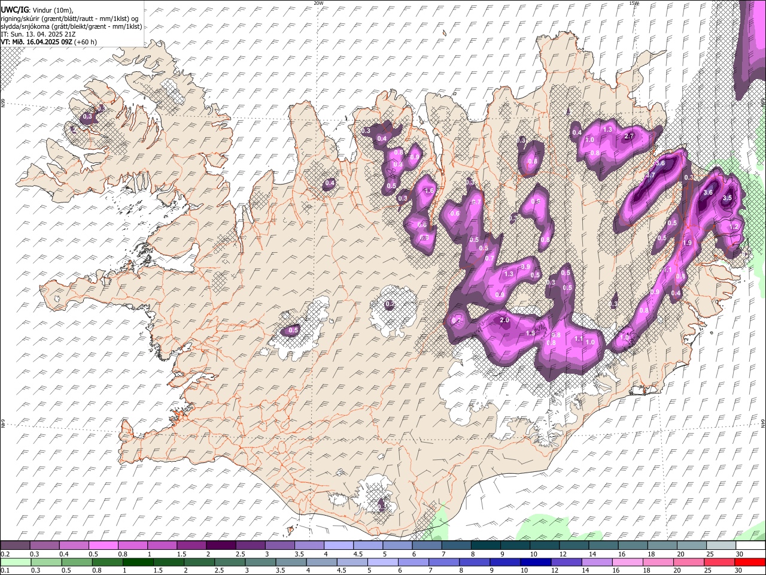766x575 pixels.
Task: Pick the snow legend swatch between 25 and 30
Action: (722, 546)
